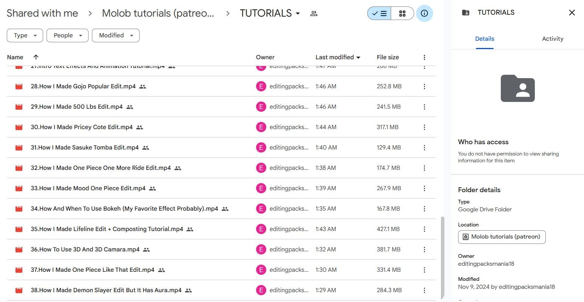
Task: Open the People filter dropdown
Action: [67, 35]
